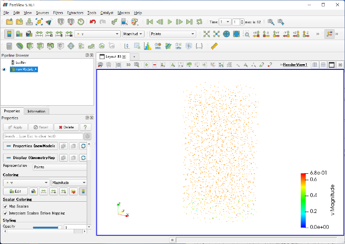Click the Delete button

coord(66,127)
